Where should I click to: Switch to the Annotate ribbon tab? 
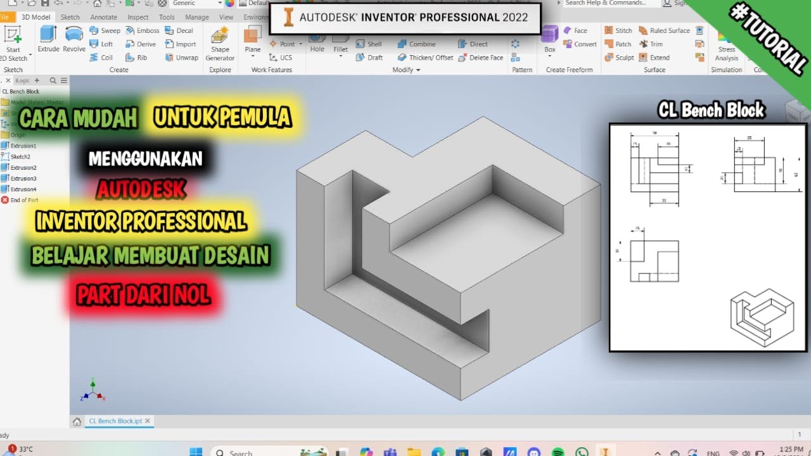point(103,17)
